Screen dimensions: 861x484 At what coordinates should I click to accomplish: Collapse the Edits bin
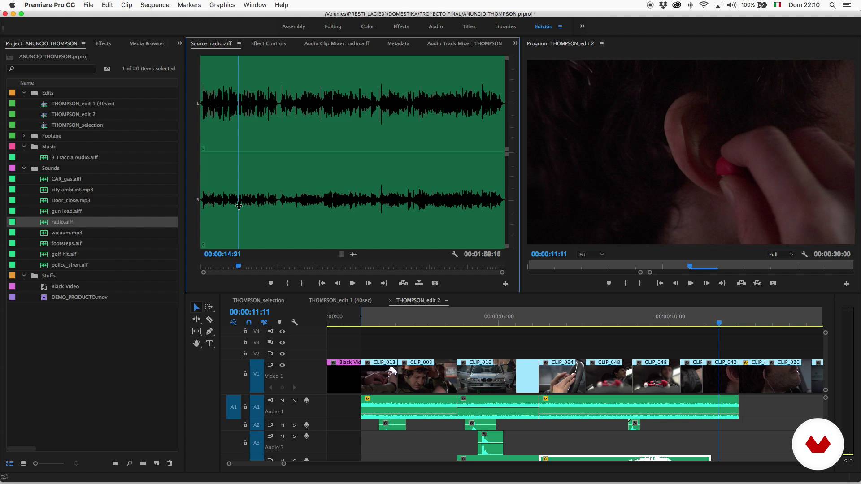coord(24,93)
